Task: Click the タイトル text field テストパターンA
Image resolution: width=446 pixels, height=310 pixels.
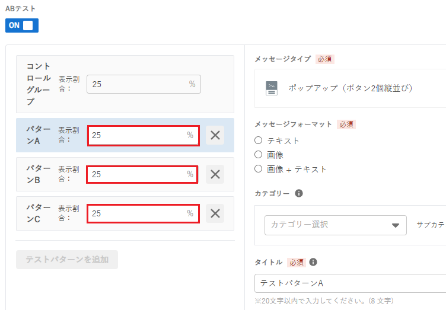Action: (350, 283)
